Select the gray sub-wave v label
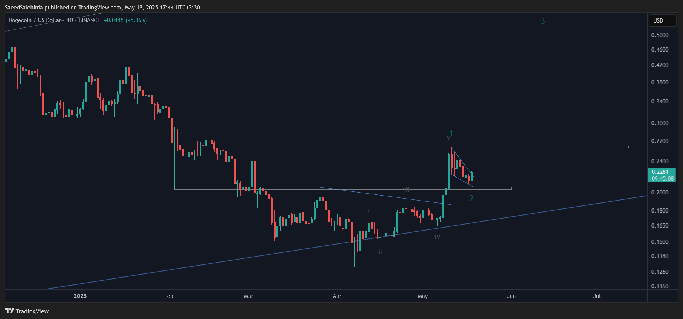The height and width of the screenshot is (319, 683). [448, 138]
